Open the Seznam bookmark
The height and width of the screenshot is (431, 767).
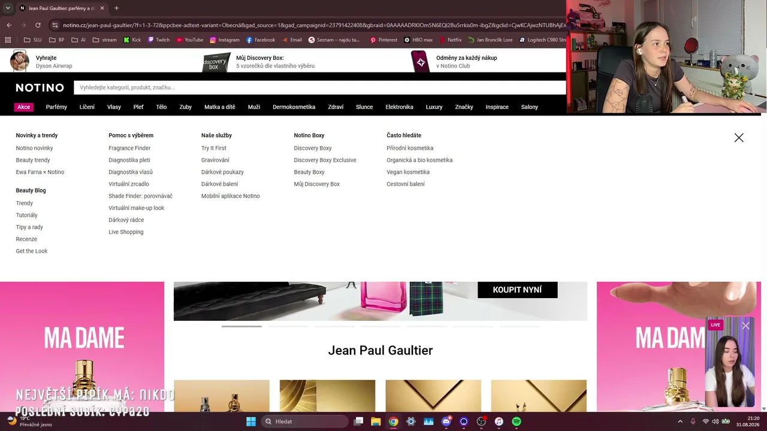click(334, 40)
